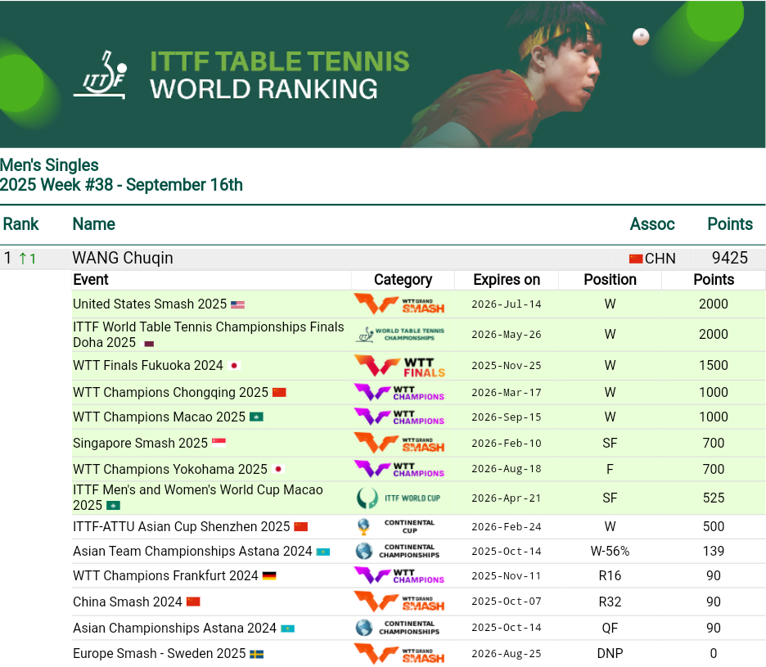Click Continental Championships logo in Asian Team Championships row
The height and width of the screenshot is (667, 766).
click(x=398, y=551)
